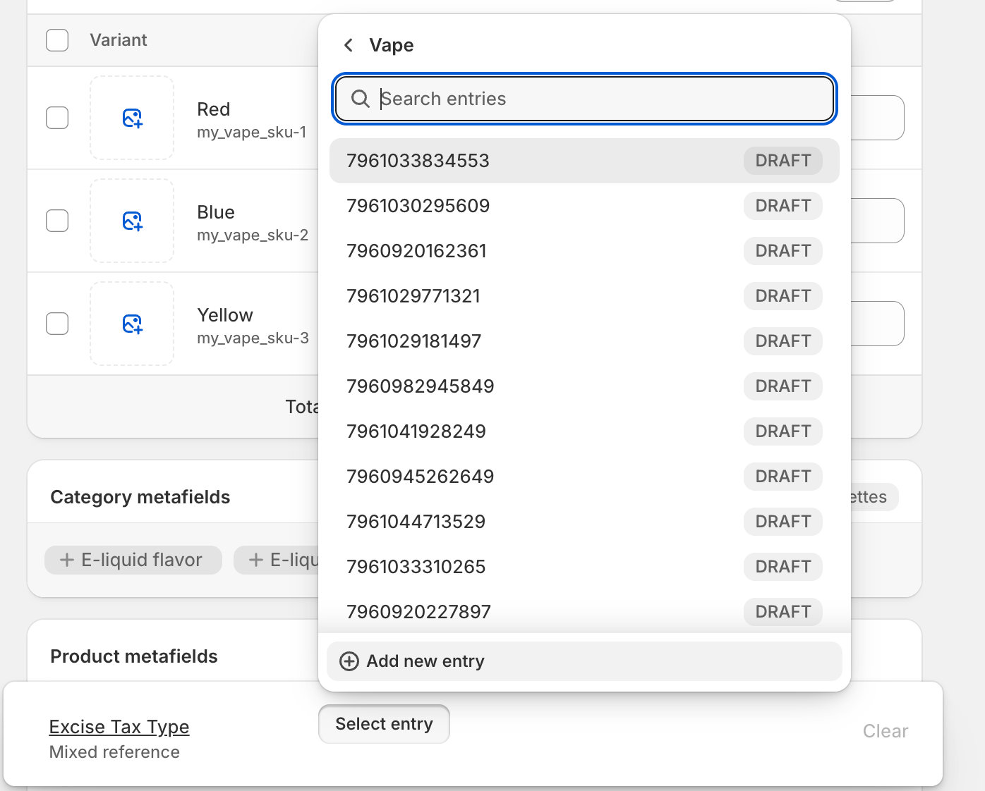Click the back chevron next to Vape
Viewport: 985px width, 791px height.
349,46
